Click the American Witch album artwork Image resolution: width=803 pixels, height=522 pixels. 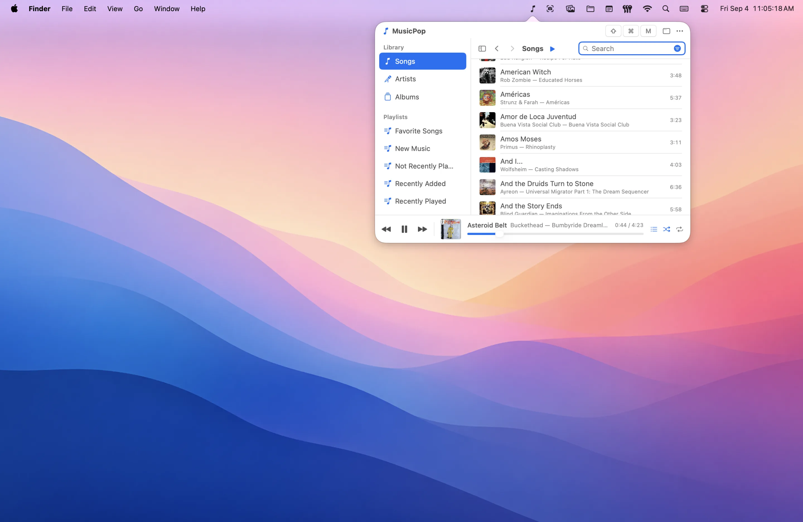coord(487,75)
